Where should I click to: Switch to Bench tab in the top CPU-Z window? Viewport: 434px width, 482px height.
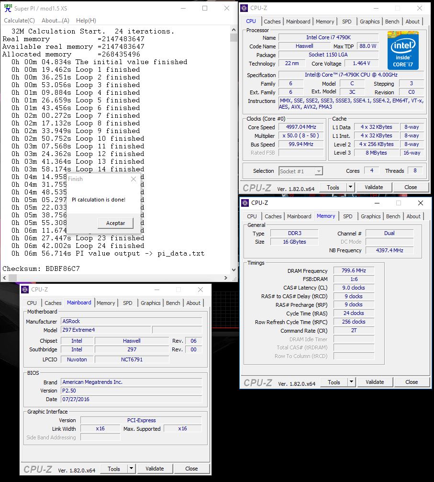[x=392, y=22]
